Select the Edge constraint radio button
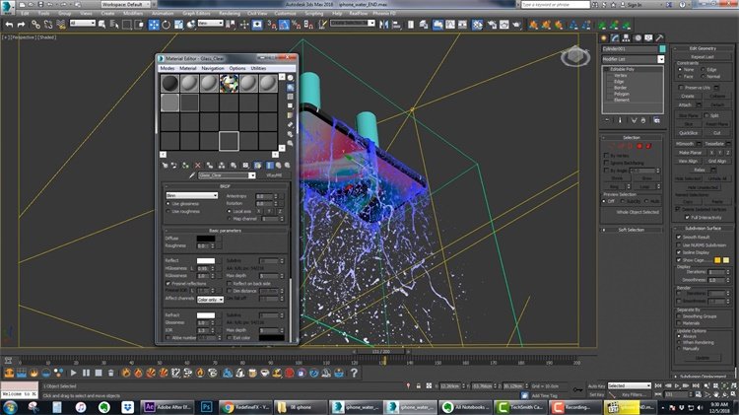The image size is (739, 415). 703,69
